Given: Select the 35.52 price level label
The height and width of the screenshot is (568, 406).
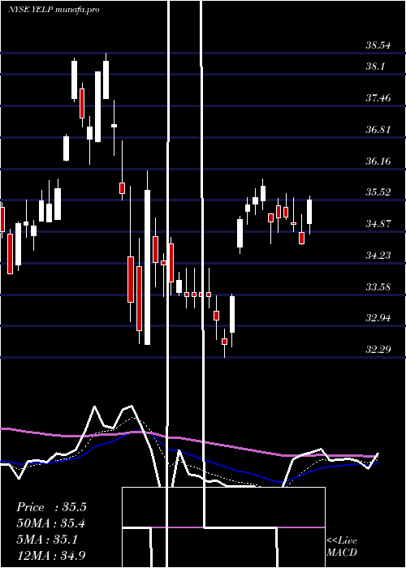Looking at the screenshot, I should 378,192.
